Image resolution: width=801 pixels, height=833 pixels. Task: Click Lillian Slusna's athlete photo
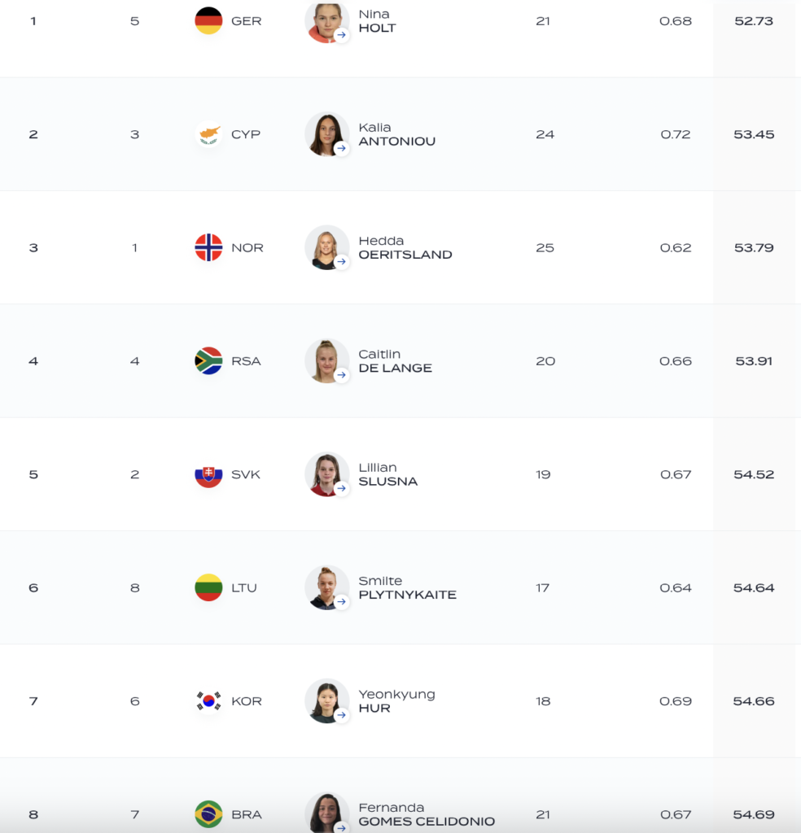[x=326, y=473]
